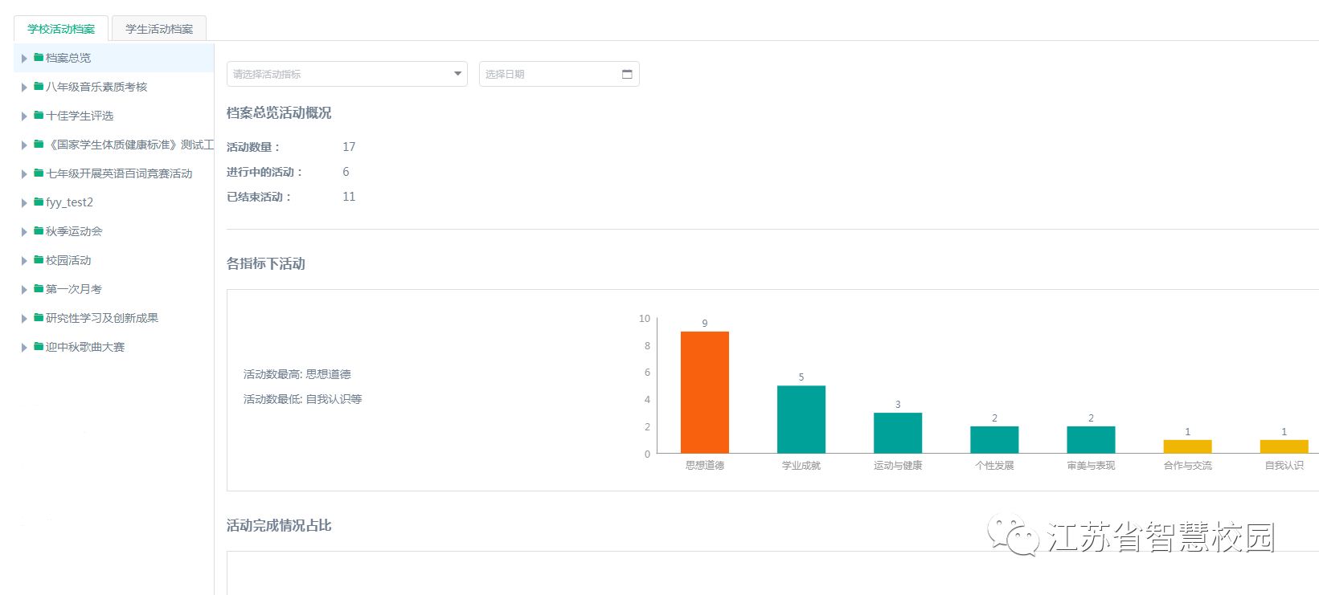1319x595 pixels.
Task: Expand the 国家学生体质健康标准 tree arrow
Action: (24, 145)
